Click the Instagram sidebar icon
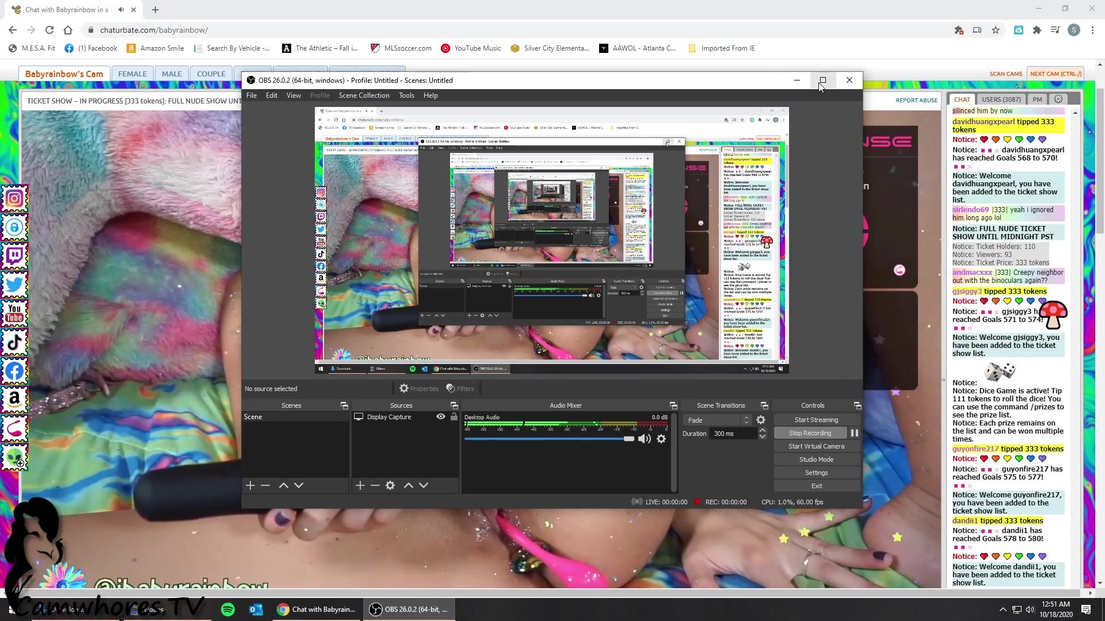 click(14, 199)
